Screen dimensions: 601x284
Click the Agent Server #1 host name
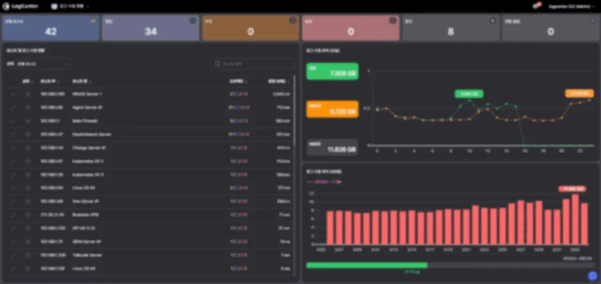tap(87, 108)
